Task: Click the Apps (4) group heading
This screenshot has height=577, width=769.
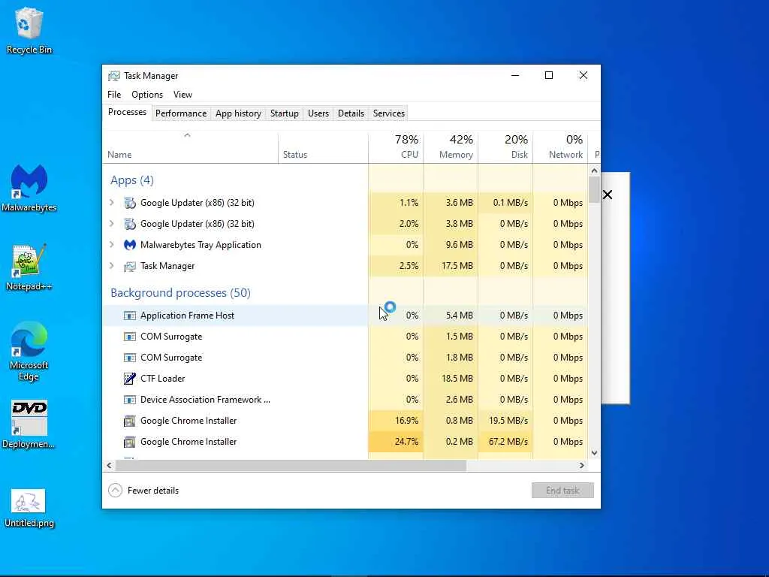Action: [132, 180]
